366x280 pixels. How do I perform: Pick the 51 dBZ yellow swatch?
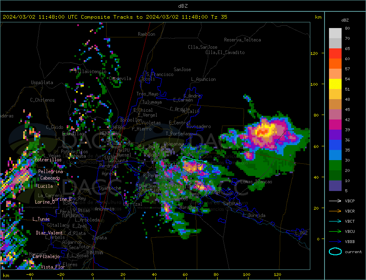click(335, 84)
